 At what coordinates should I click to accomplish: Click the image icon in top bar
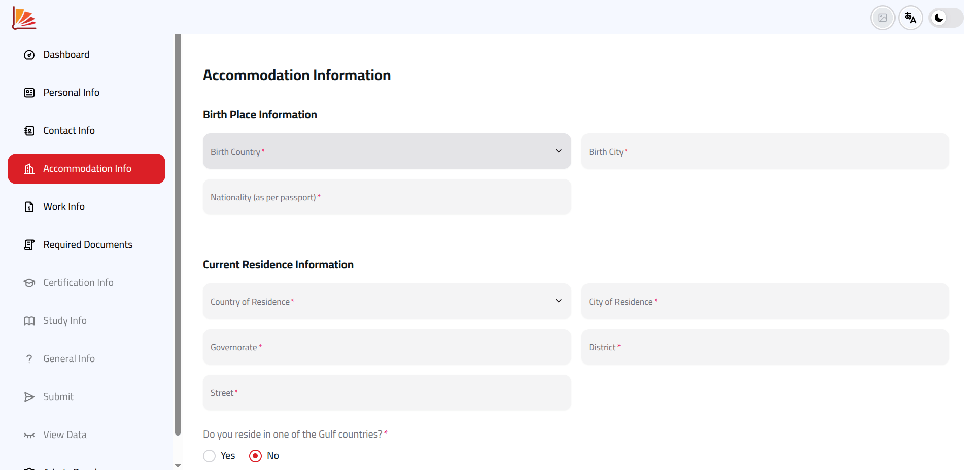[883, 18]
